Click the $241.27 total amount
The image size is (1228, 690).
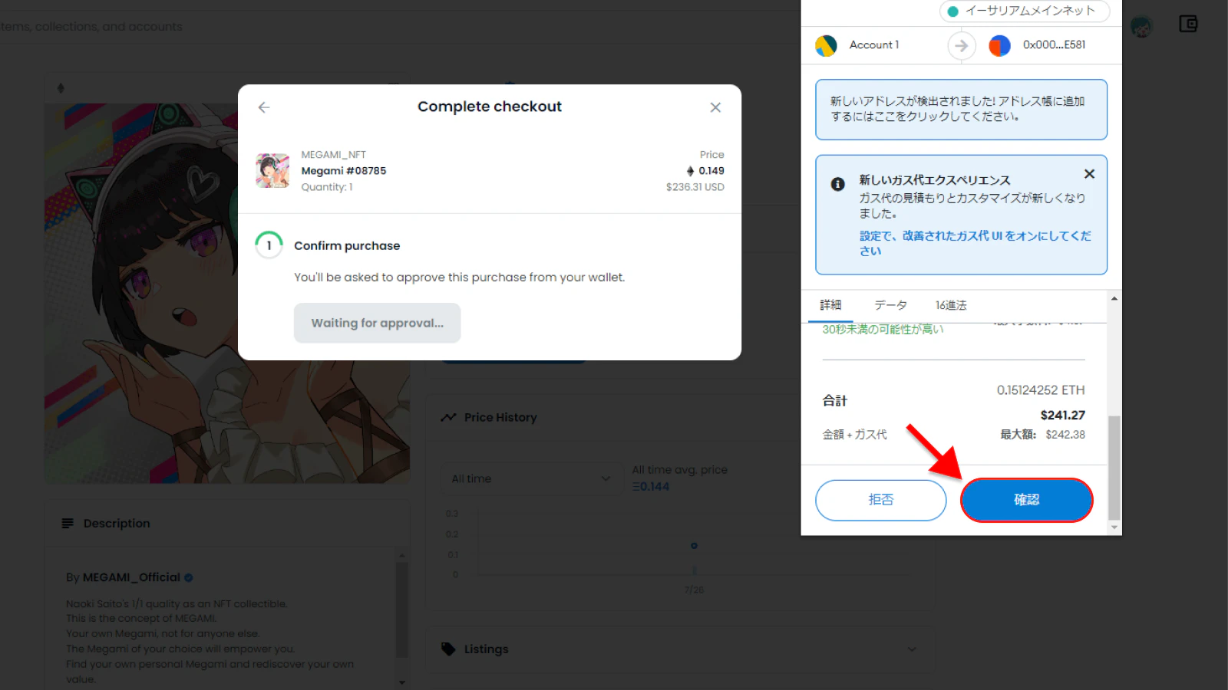click(x=1062, y=415)
